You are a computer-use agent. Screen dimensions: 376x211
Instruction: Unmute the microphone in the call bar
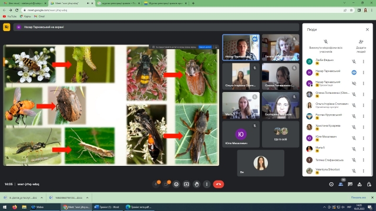pos(156,184)
